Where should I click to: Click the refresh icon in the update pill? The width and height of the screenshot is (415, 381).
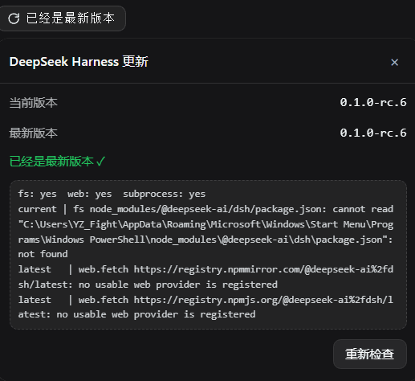coord(14,18)
